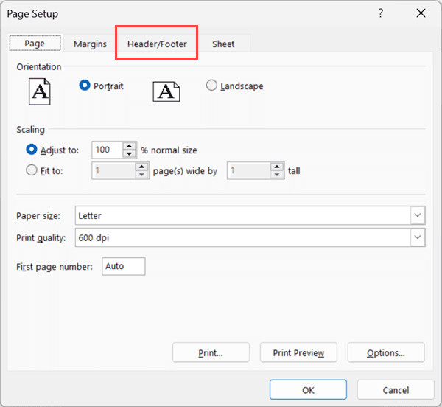Close the Page Setup dialog
442x407 pixels.
421,13
